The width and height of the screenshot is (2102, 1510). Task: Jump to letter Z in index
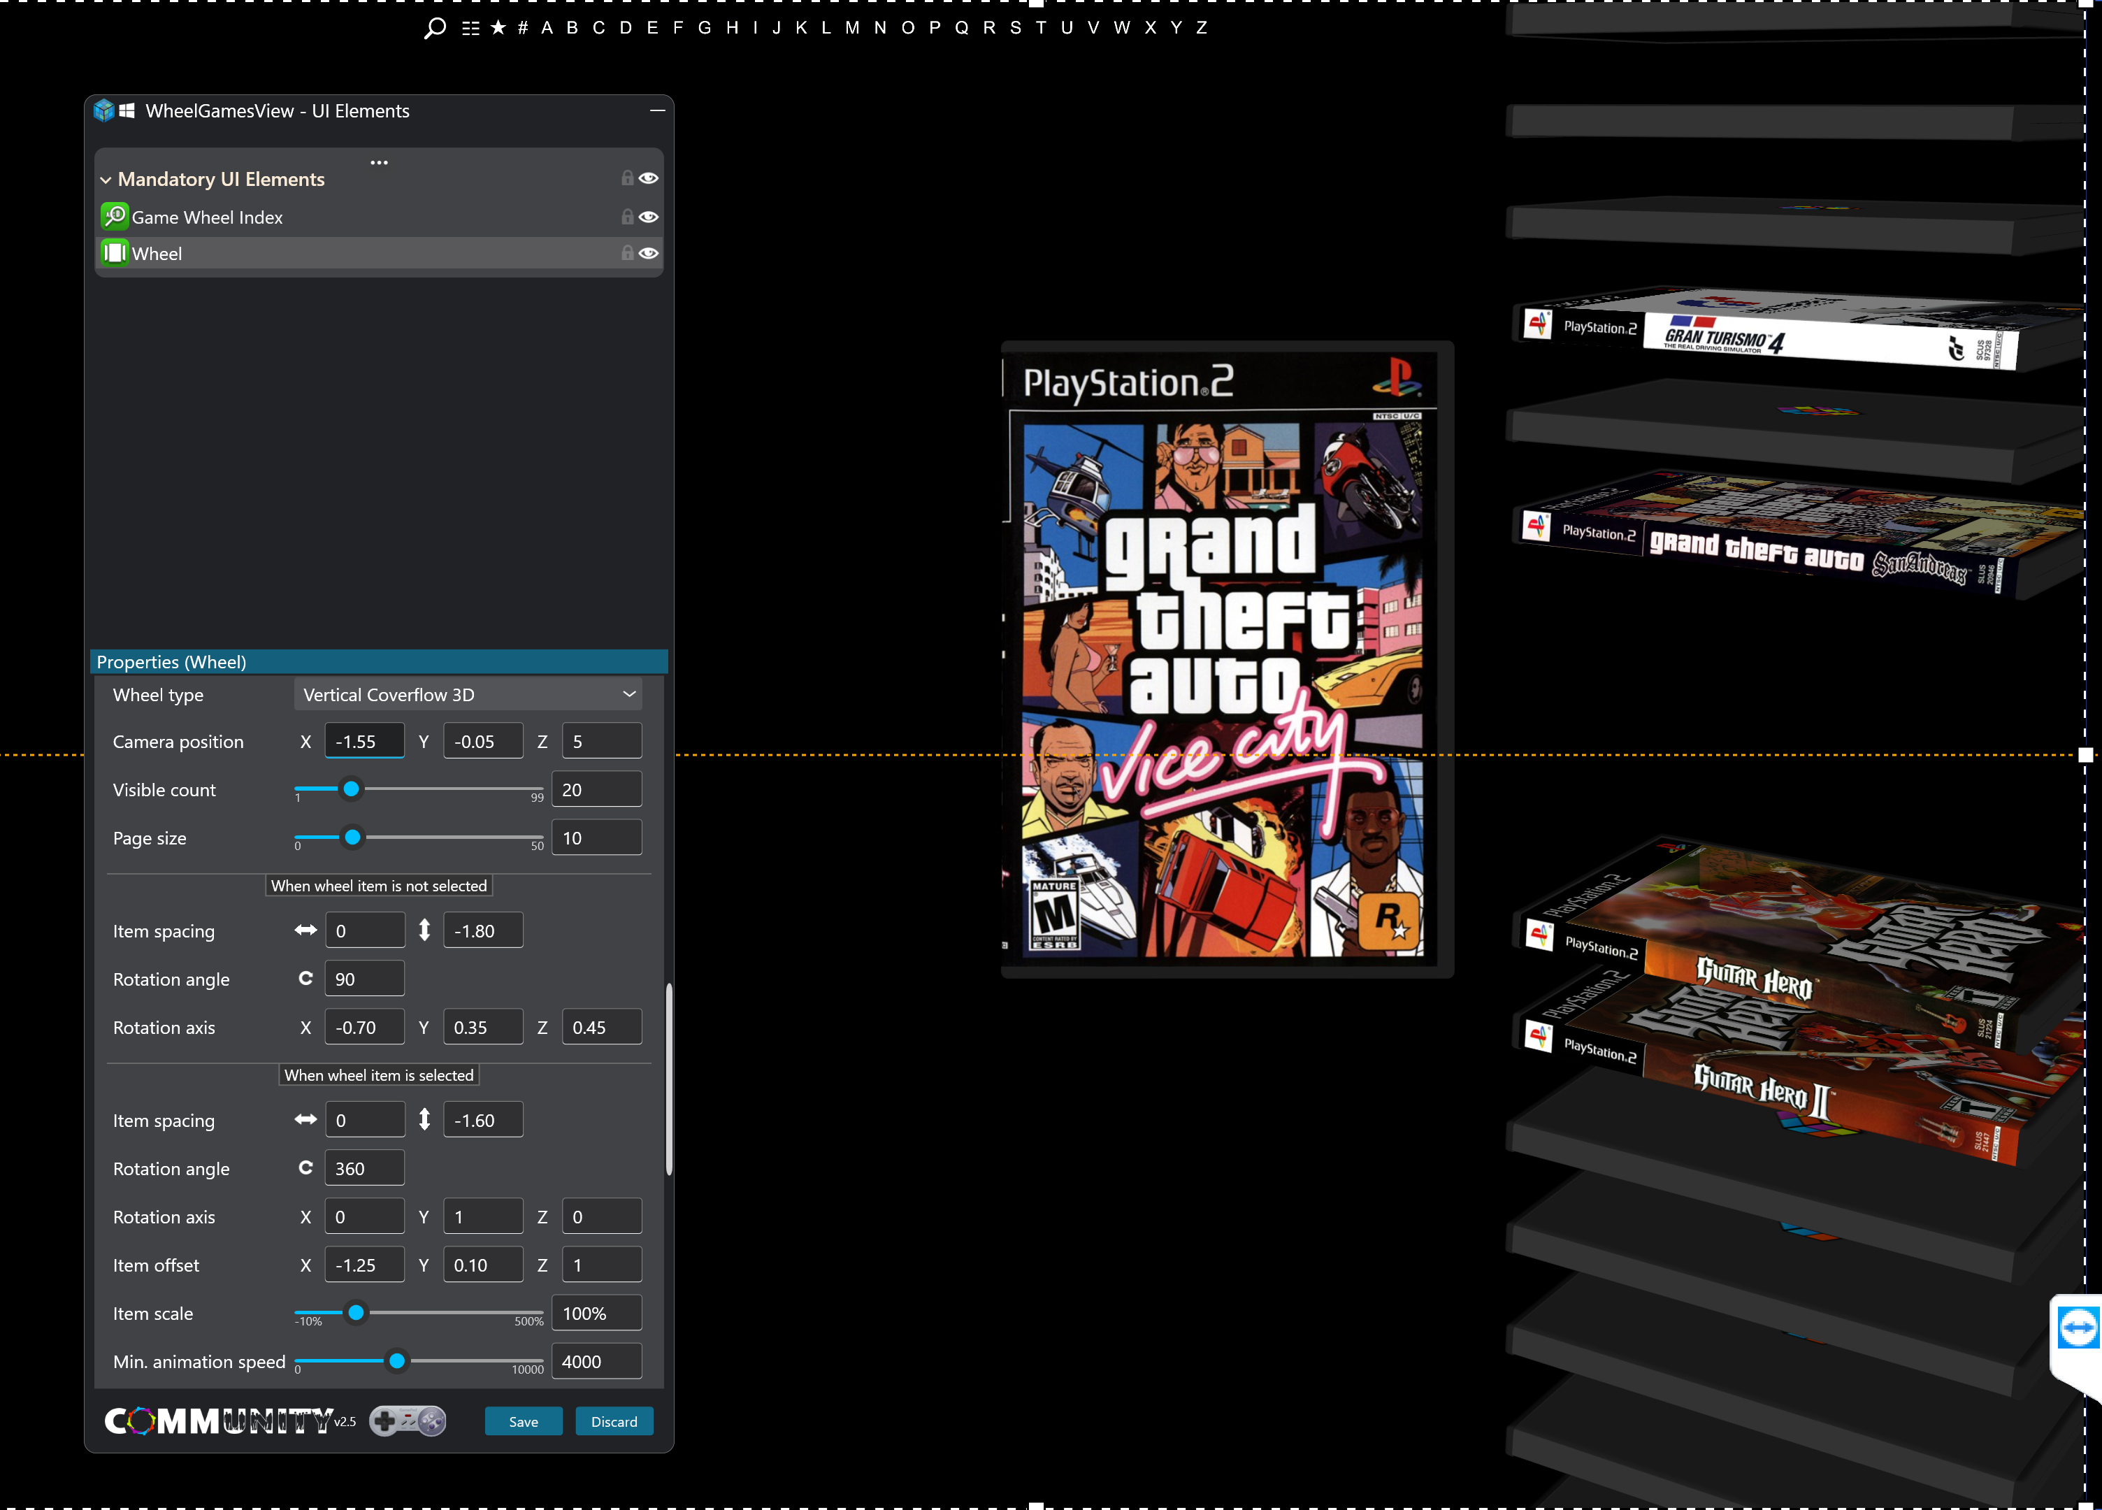(x=1201, y=28)
